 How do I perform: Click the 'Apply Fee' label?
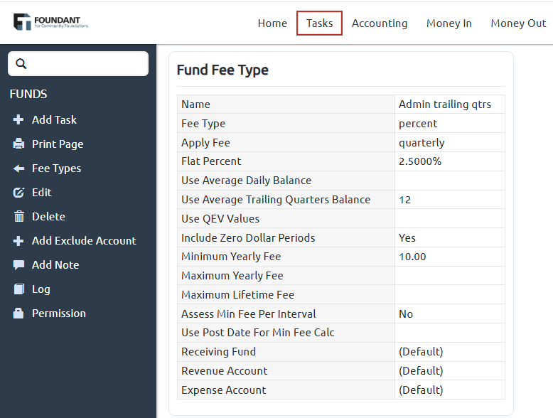coord(205,143)
